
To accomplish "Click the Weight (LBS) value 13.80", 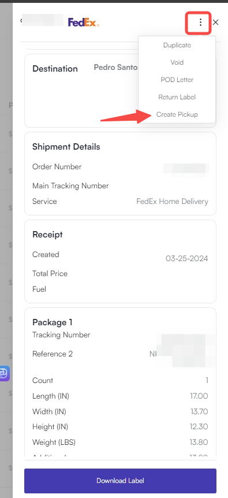I will [199, 442].
